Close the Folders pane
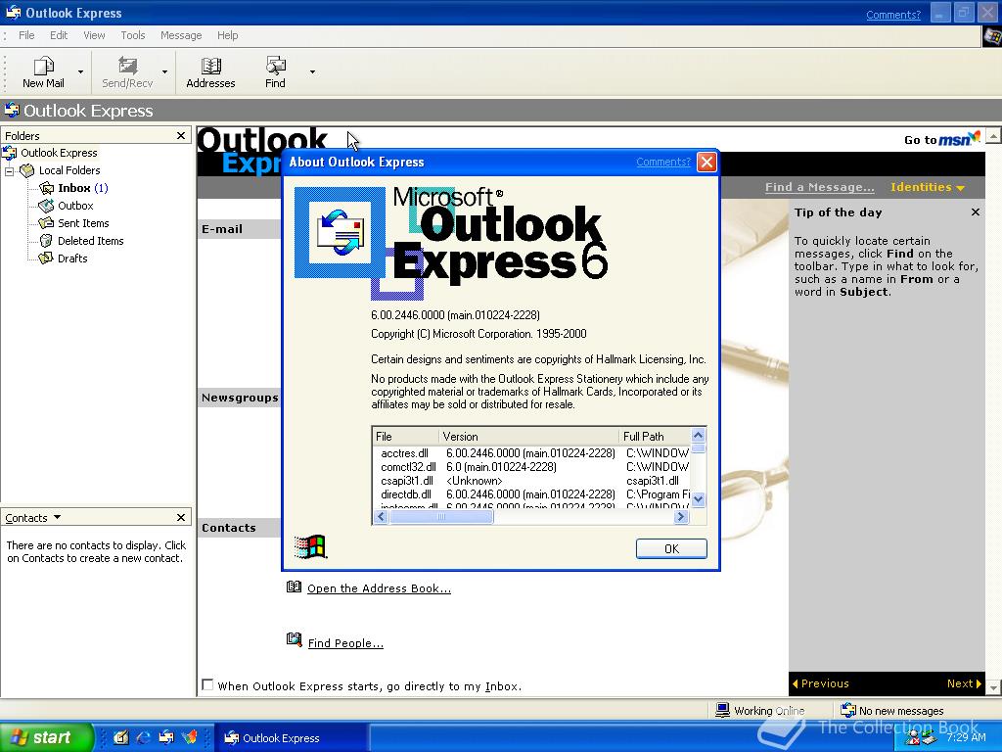The height and width of the screenshot is (752, 1002). pos(181,135)
